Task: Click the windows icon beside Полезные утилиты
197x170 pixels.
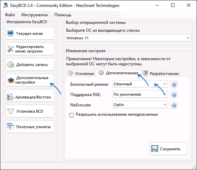Action: pyautogui.click(x=10, y=126)
